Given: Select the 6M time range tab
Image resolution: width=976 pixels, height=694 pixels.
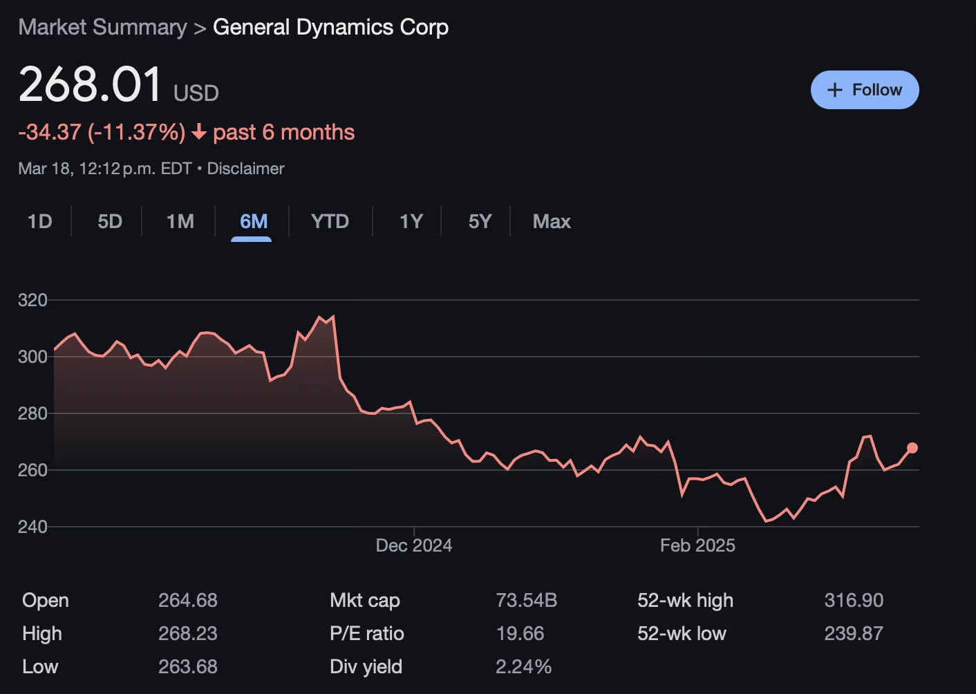Looking at the screenshot, I should [253, 221].
